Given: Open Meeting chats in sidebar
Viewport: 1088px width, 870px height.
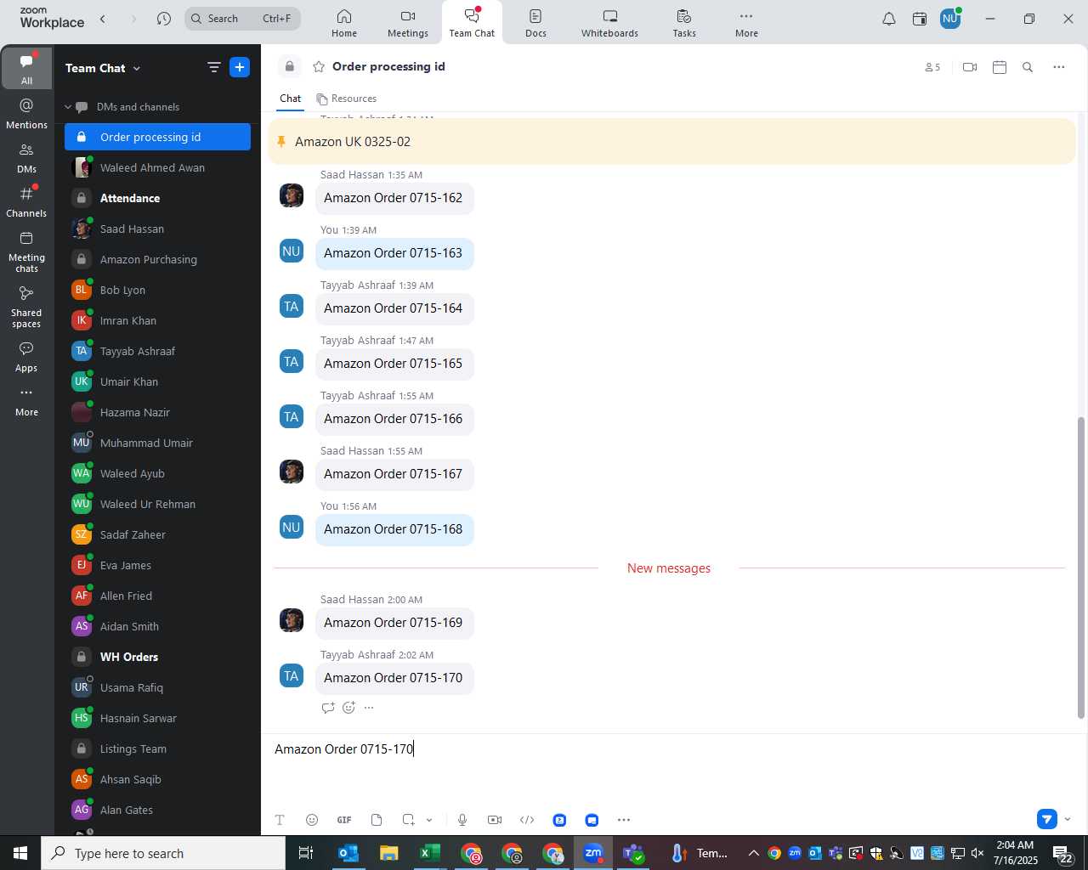Looking at the screenshot, I should (26, 251).
